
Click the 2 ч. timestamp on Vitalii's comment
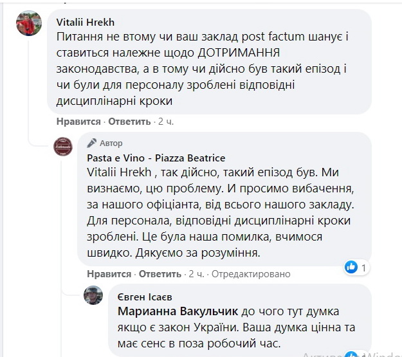coord(165,122)
